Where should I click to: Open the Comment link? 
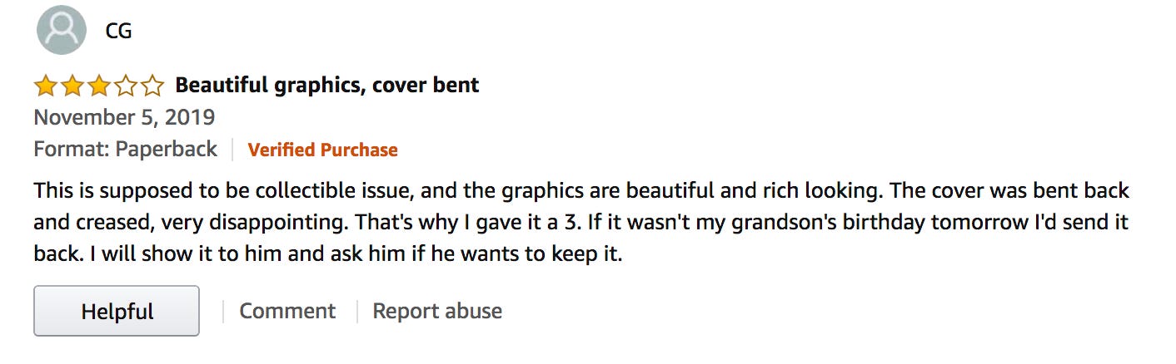coord(287,311)
